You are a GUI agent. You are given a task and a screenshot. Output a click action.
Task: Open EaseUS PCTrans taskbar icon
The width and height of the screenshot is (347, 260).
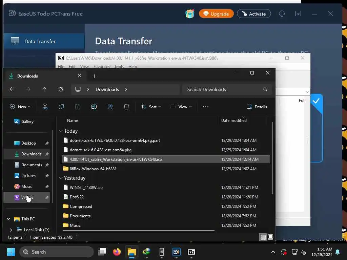[176, 252]
